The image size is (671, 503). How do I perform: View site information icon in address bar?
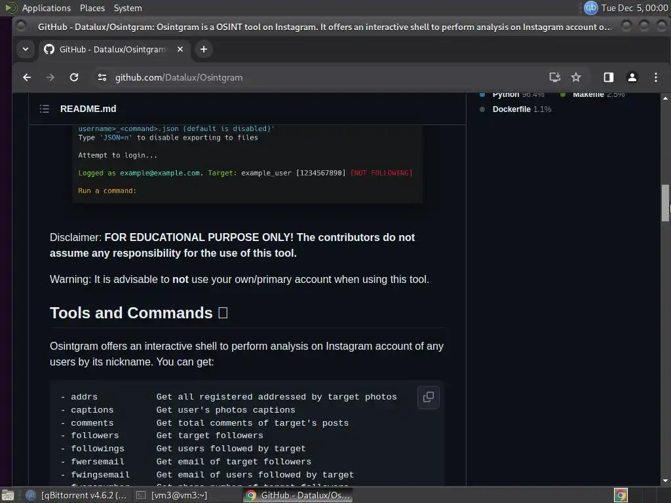pyautogui.click(x=102, y=77)
